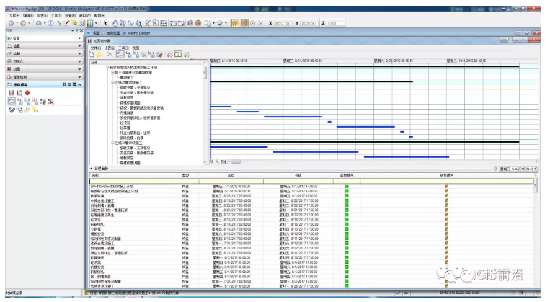Collapse the 日程面板 bottom panel triangle

(92, 169)
